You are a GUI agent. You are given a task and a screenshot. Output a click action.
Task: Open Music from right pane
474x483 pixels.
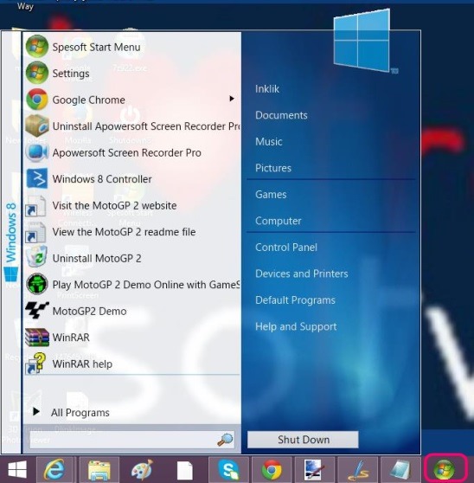[269, 142]
